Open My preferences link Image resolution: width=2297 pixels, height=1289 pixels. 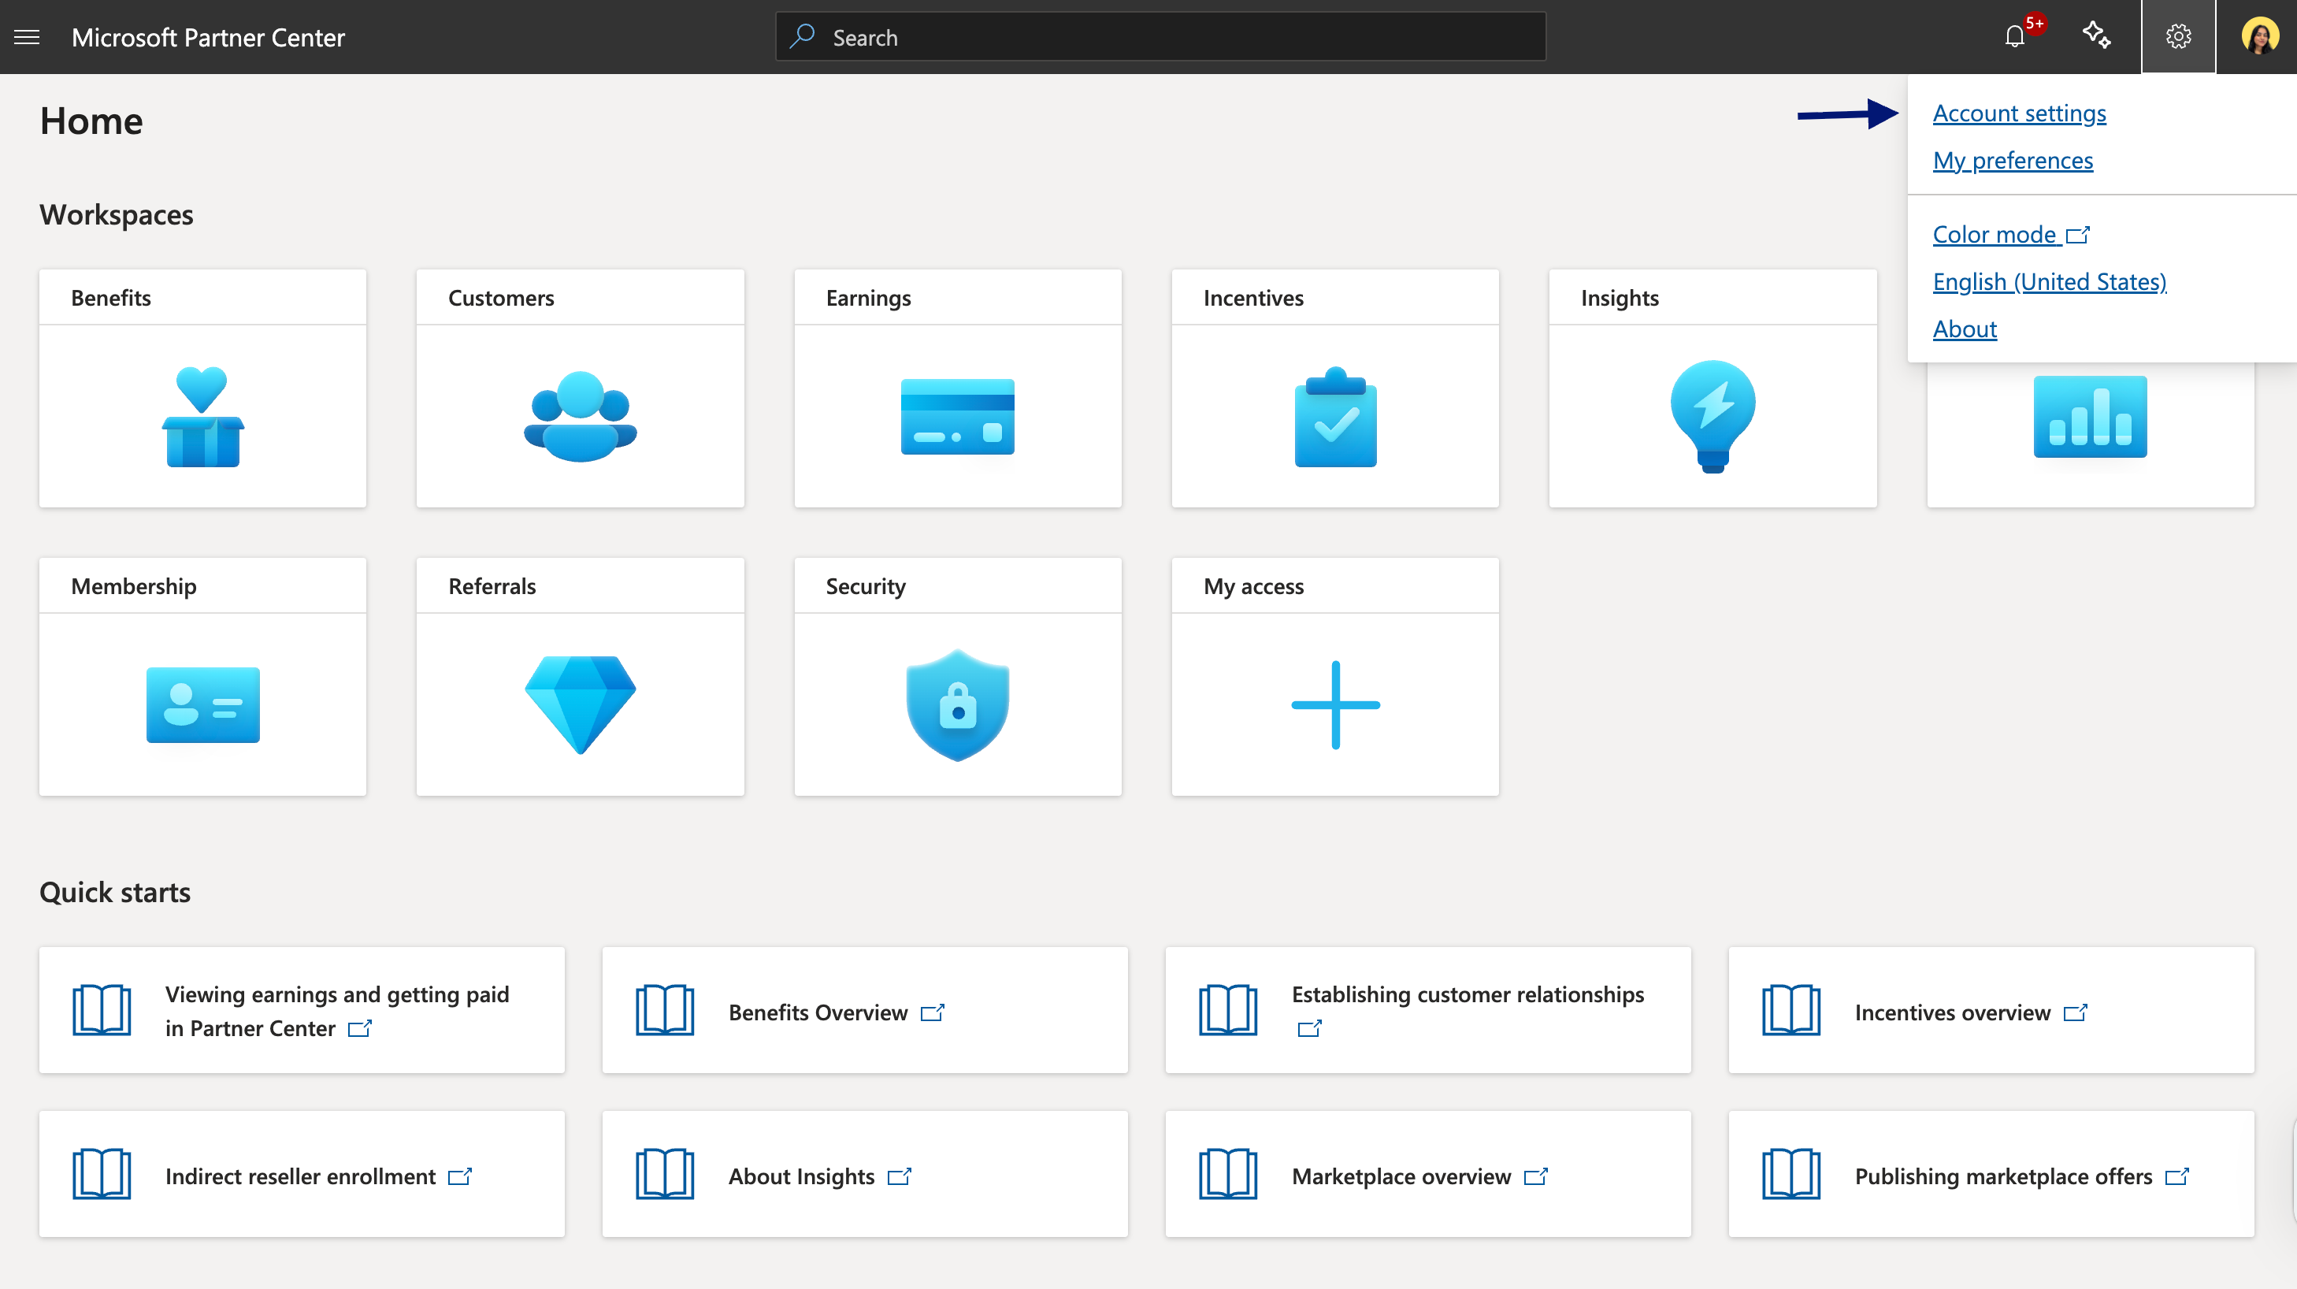coord(2013,161)
